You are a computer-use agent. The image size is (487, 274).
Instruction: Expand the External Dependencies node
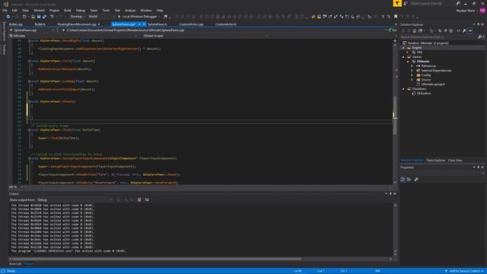tap(412, 71)
